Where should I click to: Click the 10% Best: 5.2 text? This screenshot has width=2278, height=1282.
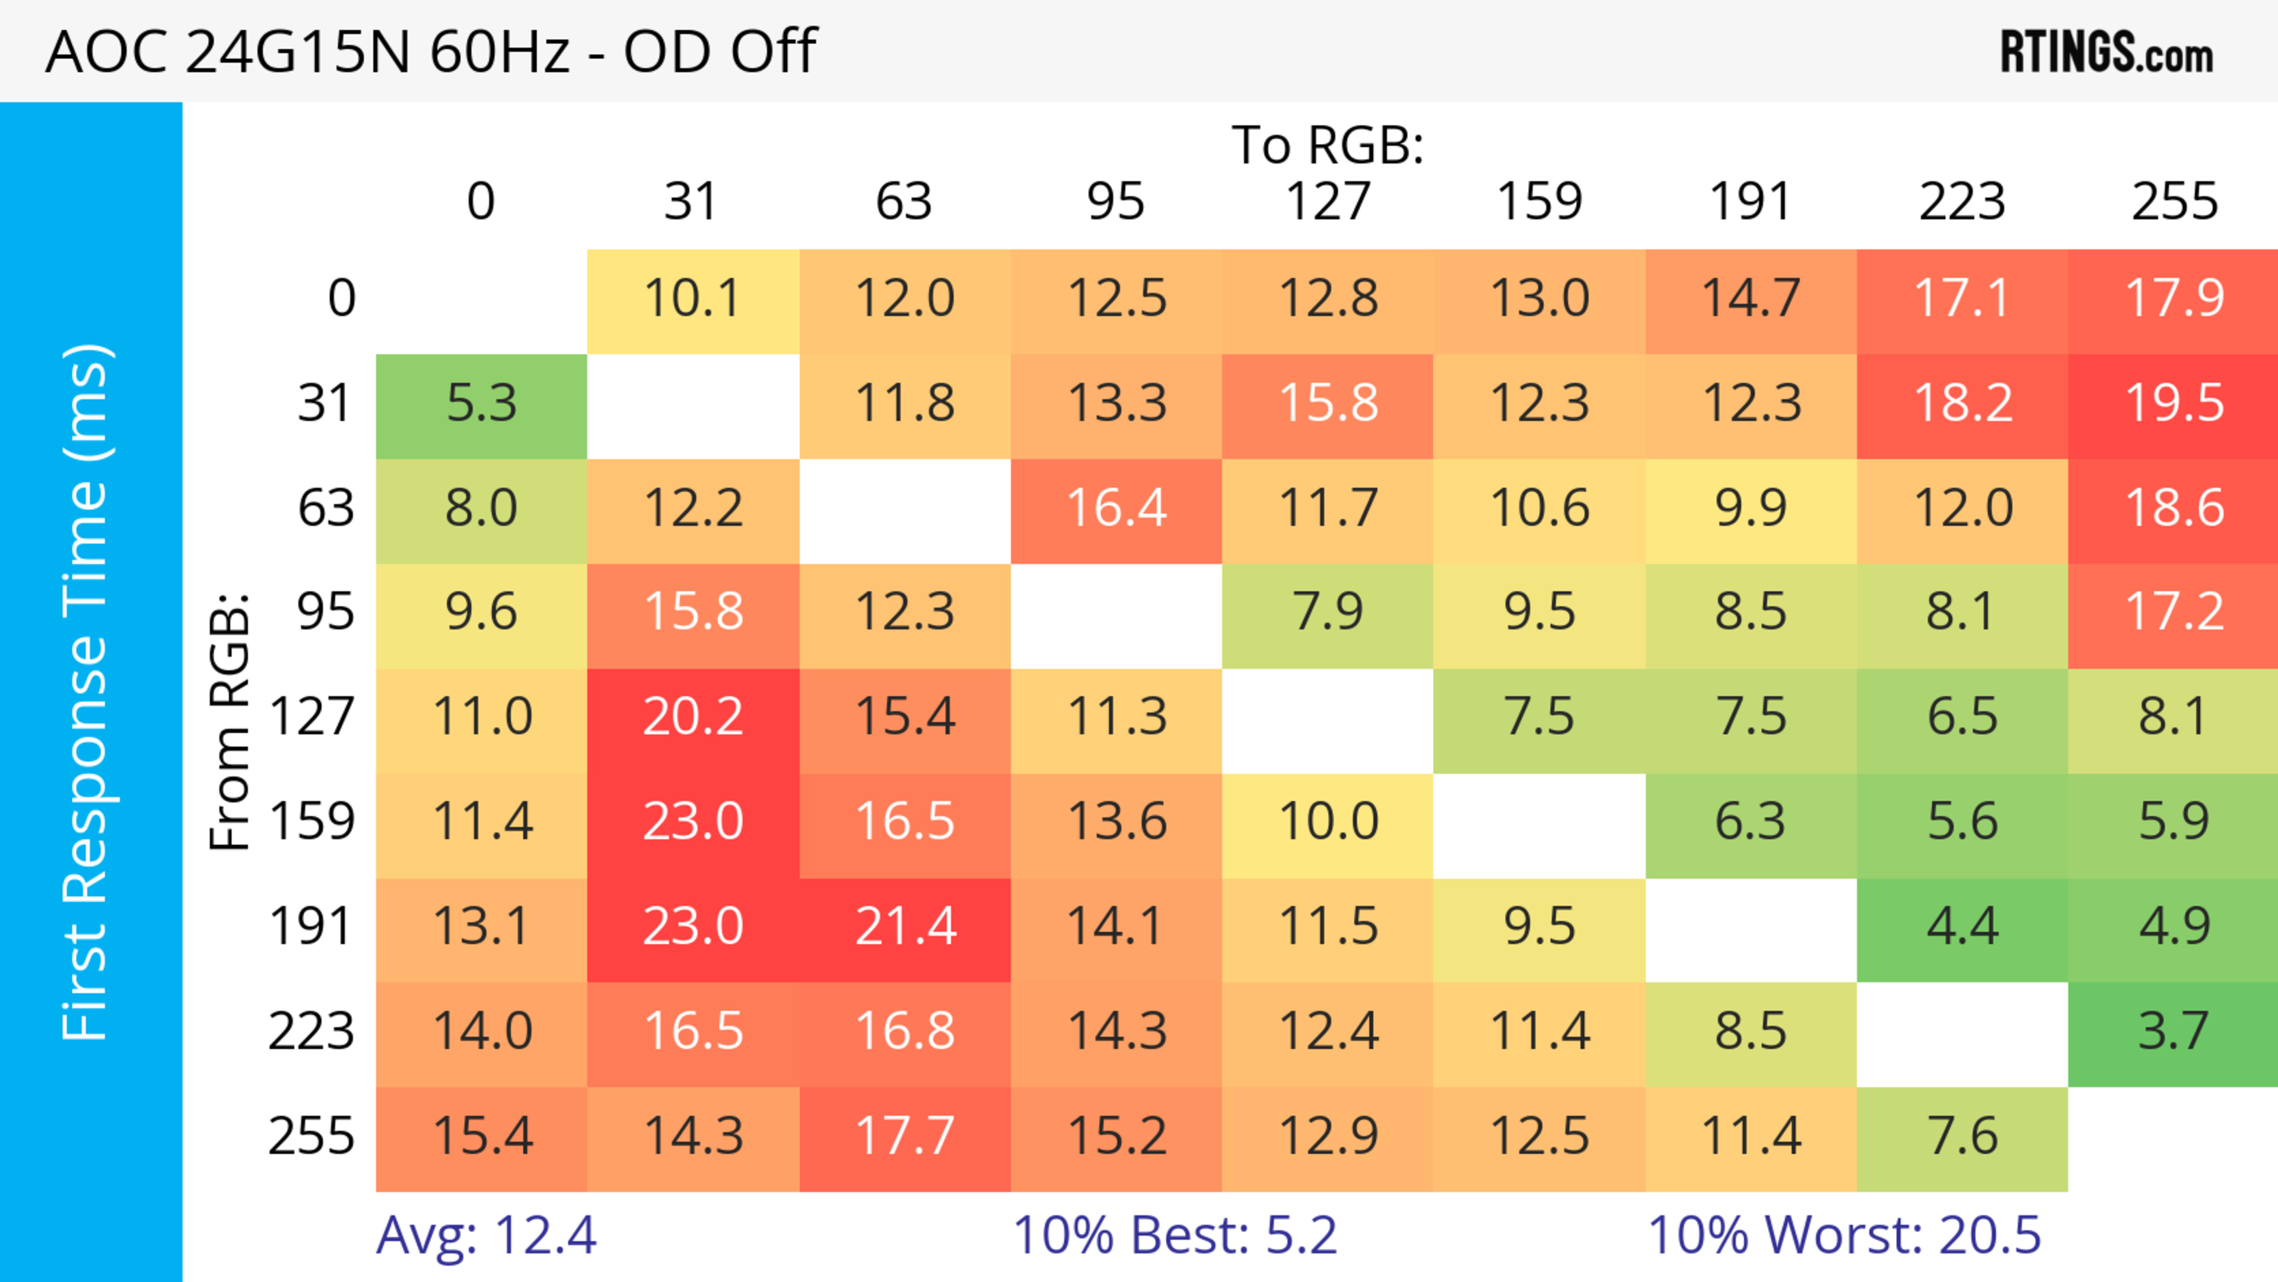pos(1175,1236)
